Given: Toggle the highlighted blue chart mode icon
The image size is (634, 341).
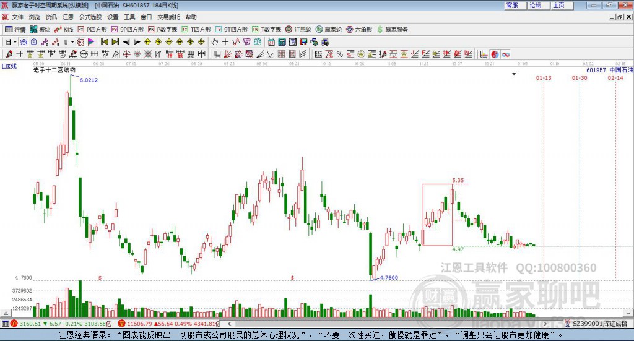Looking at the screenshot, I should 24,42.
